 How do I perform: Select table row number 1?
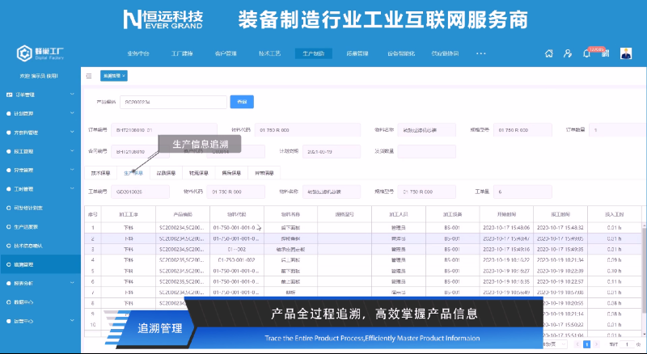click(363, 227)
